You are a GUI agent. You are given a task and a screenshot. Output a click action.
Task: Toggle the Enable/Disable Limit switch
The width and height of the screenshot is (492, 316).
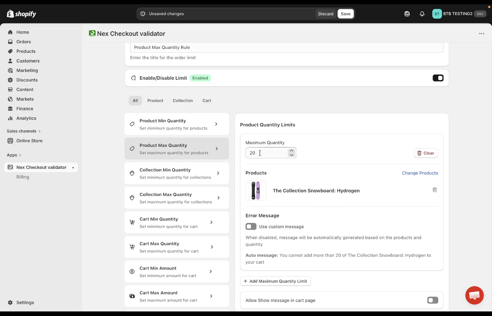point(438,78)
